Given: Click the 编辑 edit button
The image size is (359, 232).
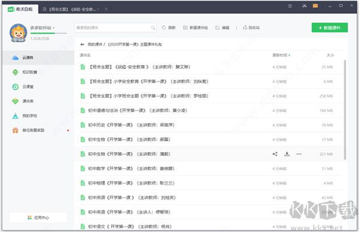Looking at the screenshot, I should tap(223, 28).
